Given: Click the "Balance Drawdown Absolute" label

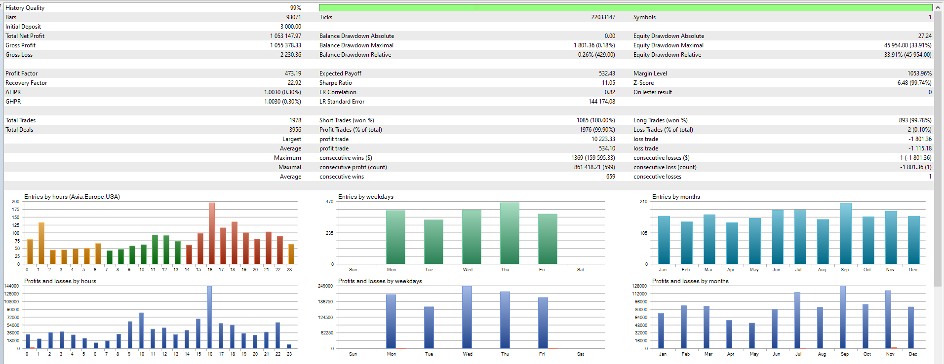Looking at the screenshot, I should (356, 36).
